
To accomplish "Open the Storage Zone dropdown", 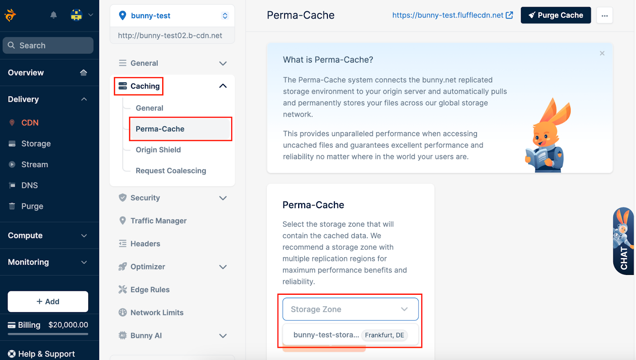I will pyautogui.click(x=350, y=309).
